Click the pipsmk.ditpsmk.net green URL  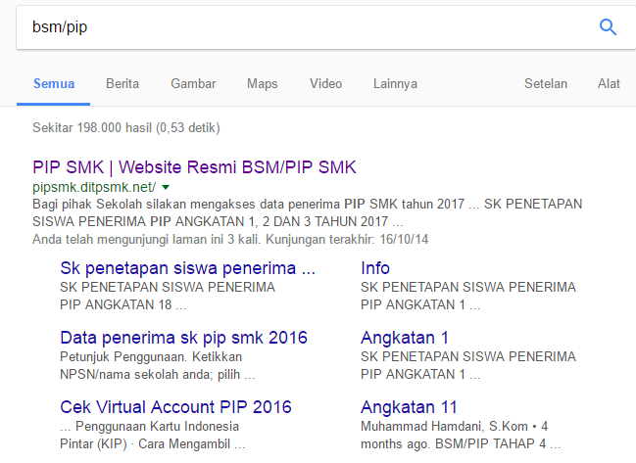click(94, 187)
